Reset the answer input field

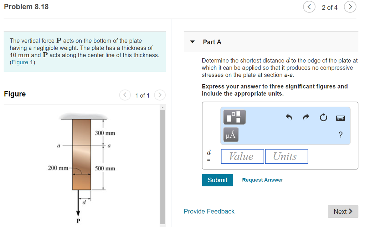(x=323, y=117)
